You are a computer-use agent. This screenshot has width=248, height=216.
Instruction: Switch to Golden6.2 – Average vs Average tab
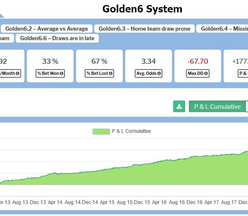coord(46,29)
